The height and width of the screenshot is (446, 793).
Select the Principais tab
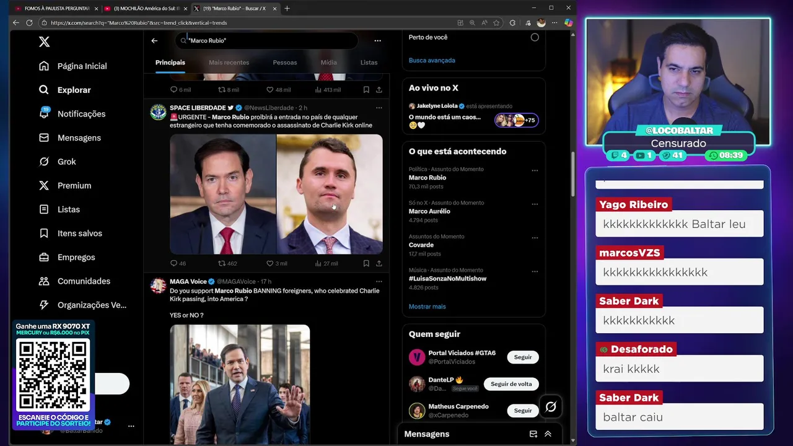170,63
